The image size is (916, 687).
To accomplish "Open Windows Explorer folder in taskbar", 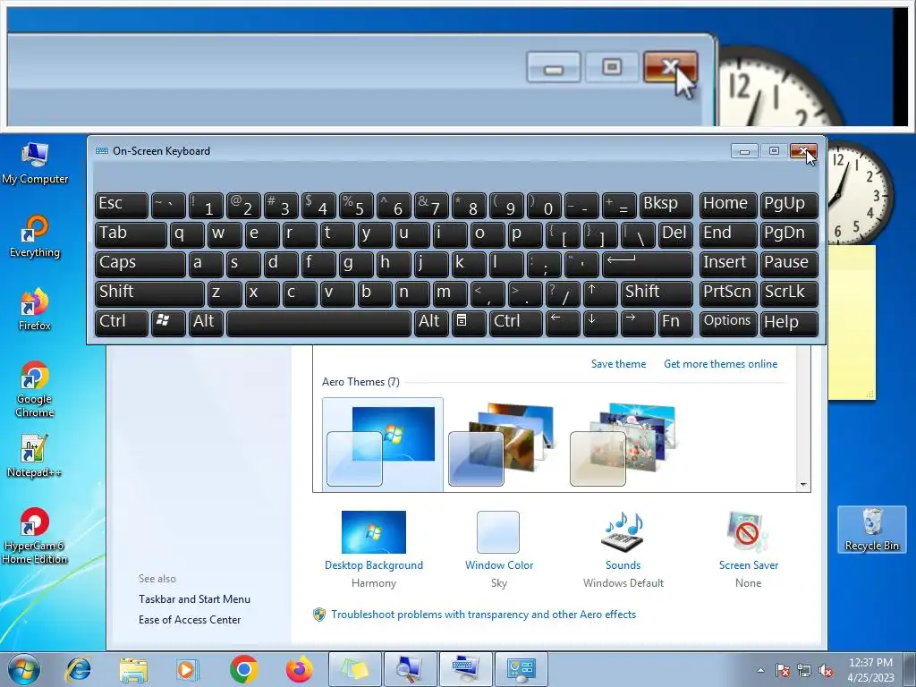I will [133, 669].
